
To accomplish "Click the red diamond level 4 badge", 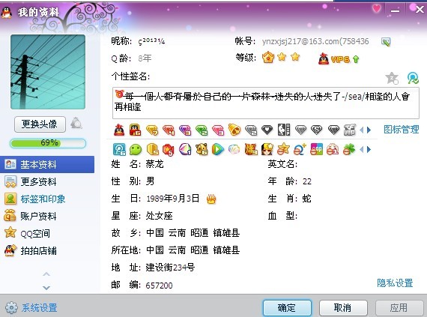I will coord(169,130).
